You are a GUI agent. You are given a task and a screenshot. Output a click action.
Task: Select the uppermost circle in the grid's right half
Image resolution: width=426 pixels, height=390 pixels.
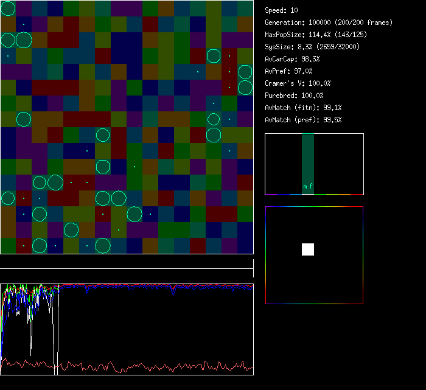[214, 56]
